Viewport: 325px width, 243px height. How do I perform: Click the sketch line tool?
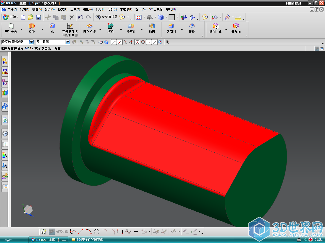tap(81, 232)
